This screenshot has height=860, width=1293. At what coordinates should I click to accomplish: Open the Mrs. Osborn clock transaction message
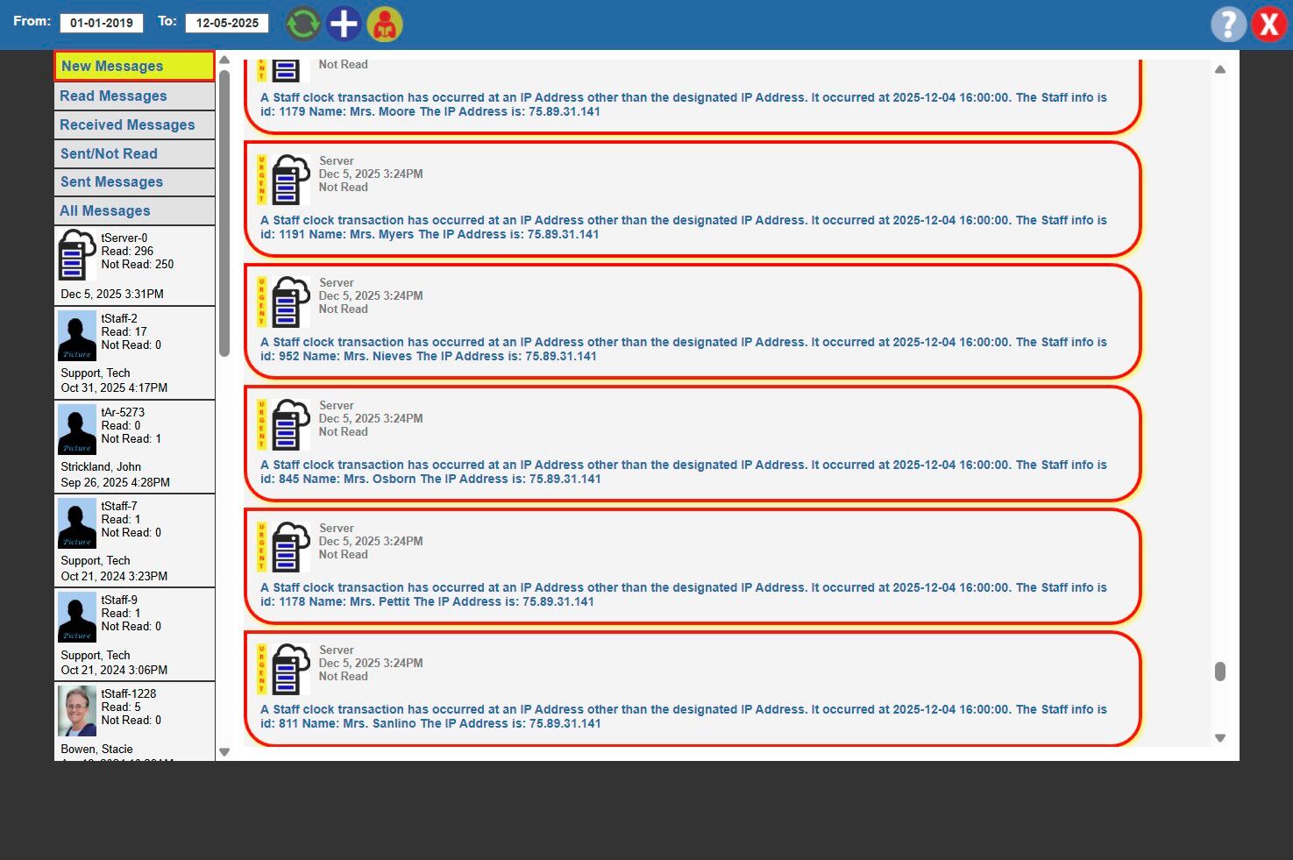coord(693,444)
